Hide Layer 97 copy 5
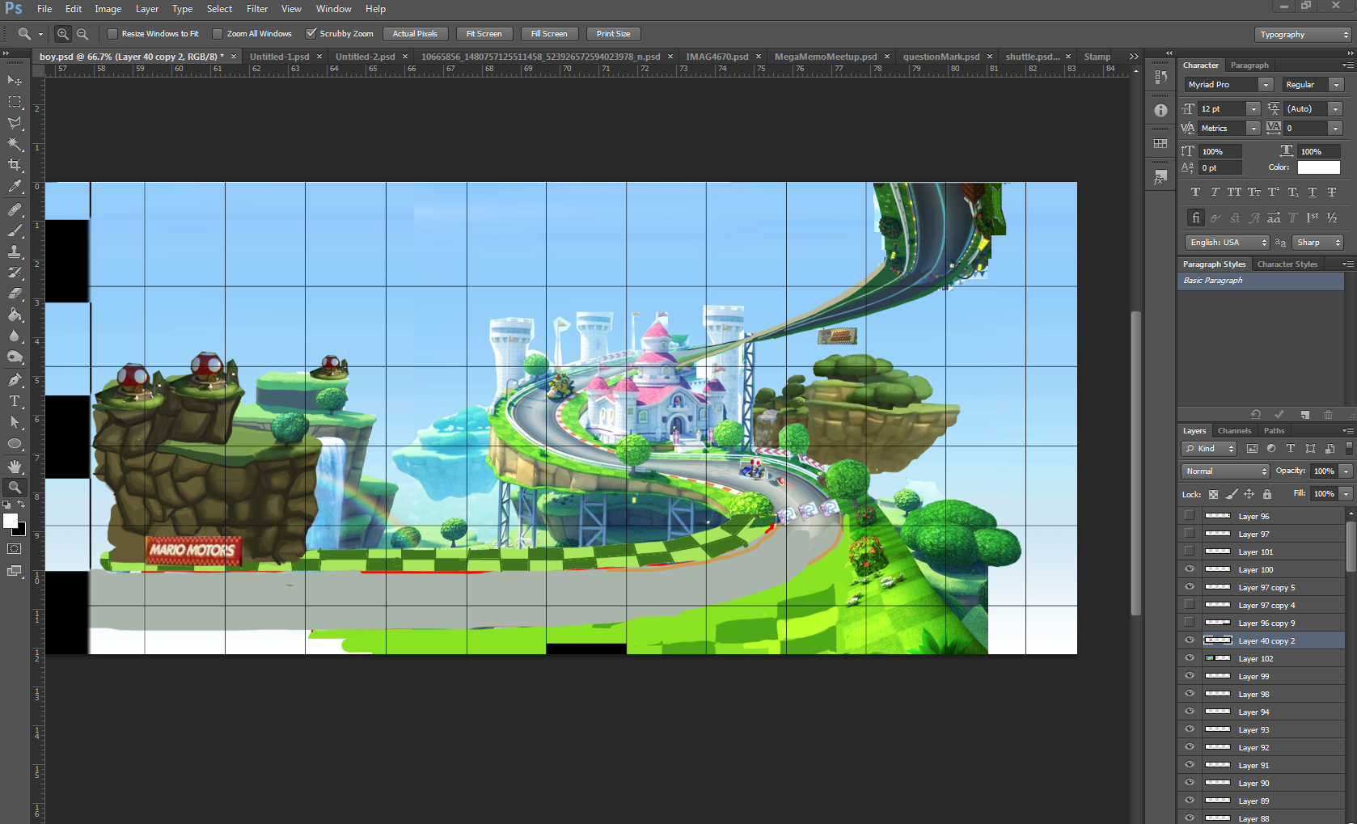Image resolution: width=1357 pixels, height=824 pixels. tap(1189, 587)
